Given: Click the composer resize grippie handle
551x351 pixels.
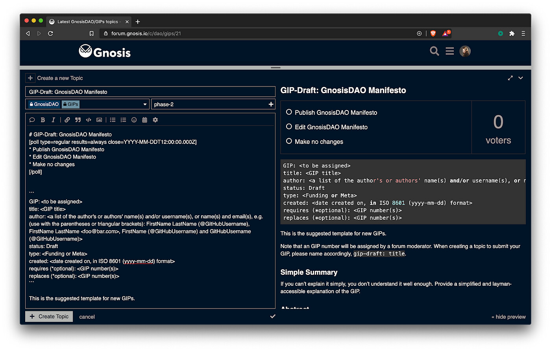Looking at the screenshot, I should click(275, 68).
